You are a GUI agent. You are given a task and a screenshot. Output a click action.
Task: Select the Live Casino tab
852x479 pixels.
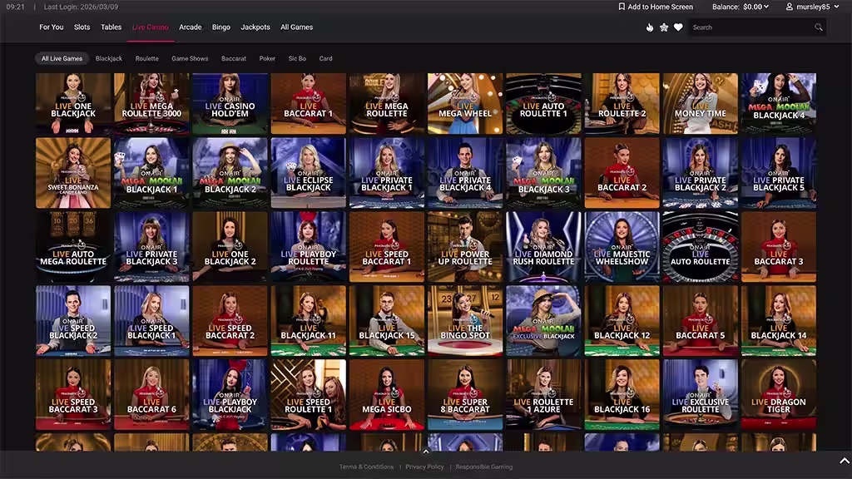pyautogui.click(x=151, y=27)
